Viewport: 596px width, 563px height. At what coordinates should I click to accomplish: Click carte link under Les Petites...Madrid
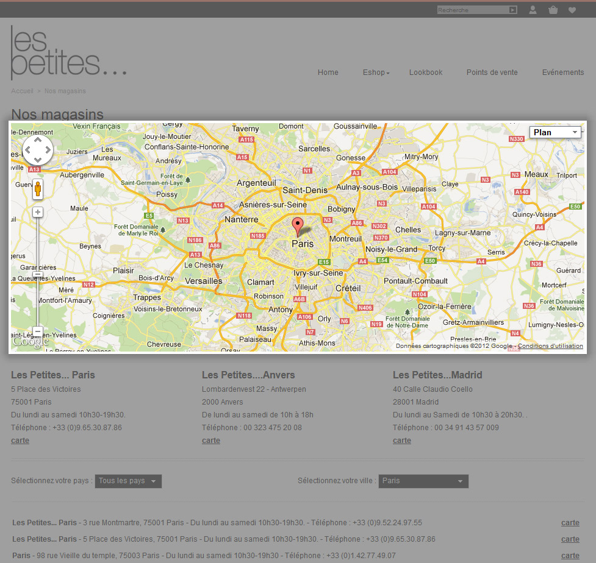point(402,441)
